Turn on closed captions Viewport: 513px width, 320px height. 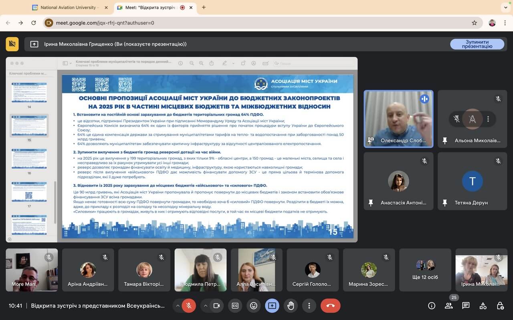pos(235,306)
